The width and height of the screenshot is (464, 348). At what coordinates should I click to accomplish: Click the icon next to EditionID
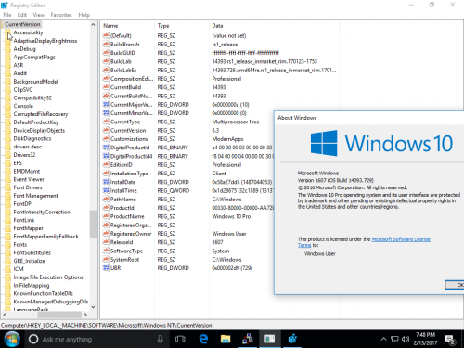coord(106,165)
